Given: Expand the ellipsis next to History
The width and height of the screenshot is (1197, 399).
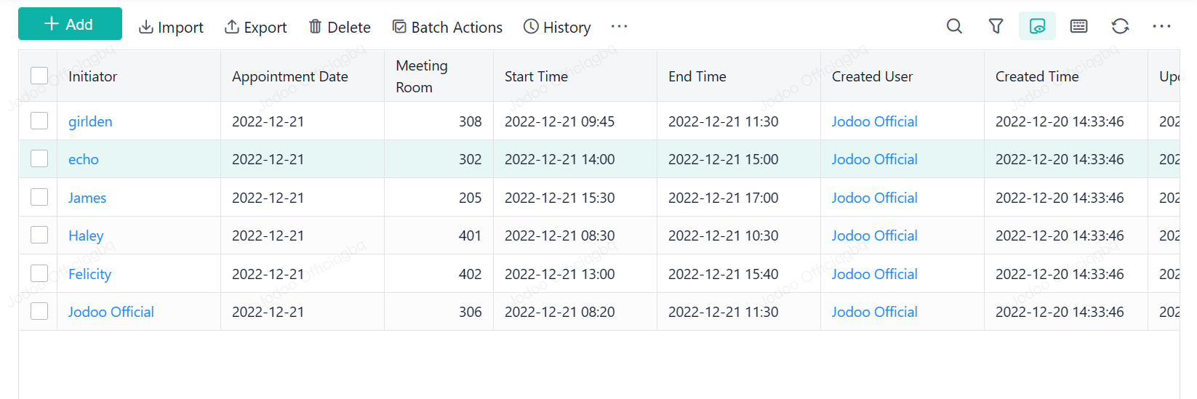Looking at the screenshot, I should [619, 27].
